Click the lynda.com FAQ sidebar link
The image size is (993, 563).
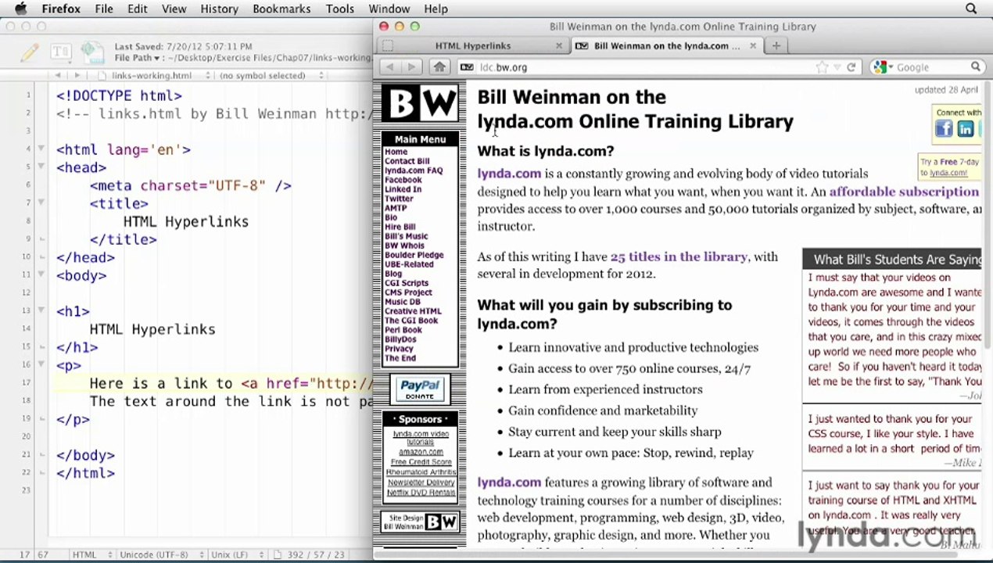(413, 170)
